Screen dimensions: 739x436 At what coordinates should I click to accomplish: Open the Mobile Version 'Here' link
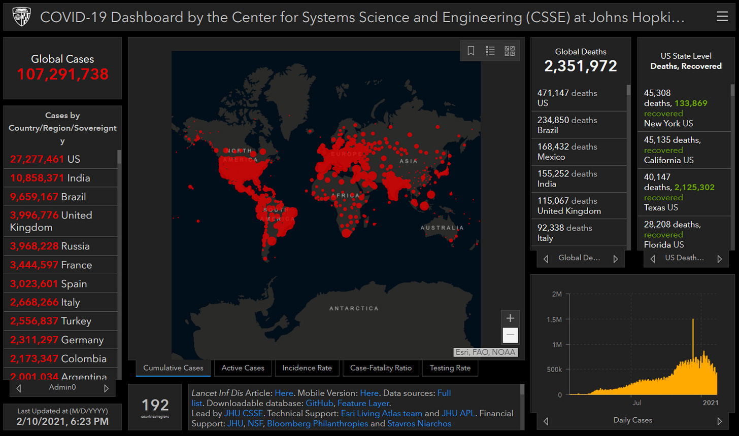point(369,393)
